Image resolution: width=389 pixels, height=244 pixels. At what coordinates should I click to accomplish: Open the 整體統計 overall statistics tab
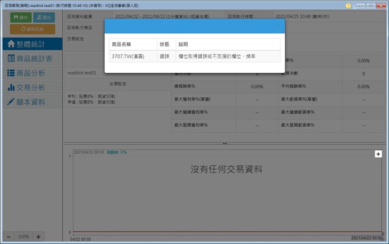pos(31,44)
